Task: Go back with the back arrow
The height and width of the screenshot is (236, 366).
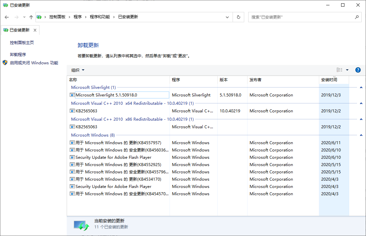Action: coord(7,17)
